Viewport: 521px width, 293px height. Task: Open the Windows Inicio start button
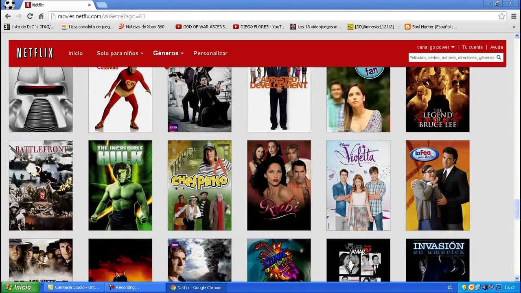tap(20, 287)
